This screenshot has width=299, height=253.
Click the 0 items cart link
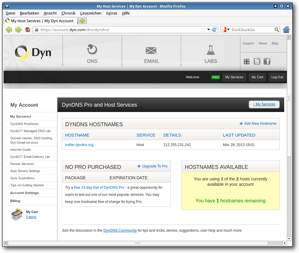31,217
